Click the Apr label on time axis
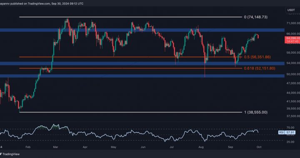 (85, 147)
